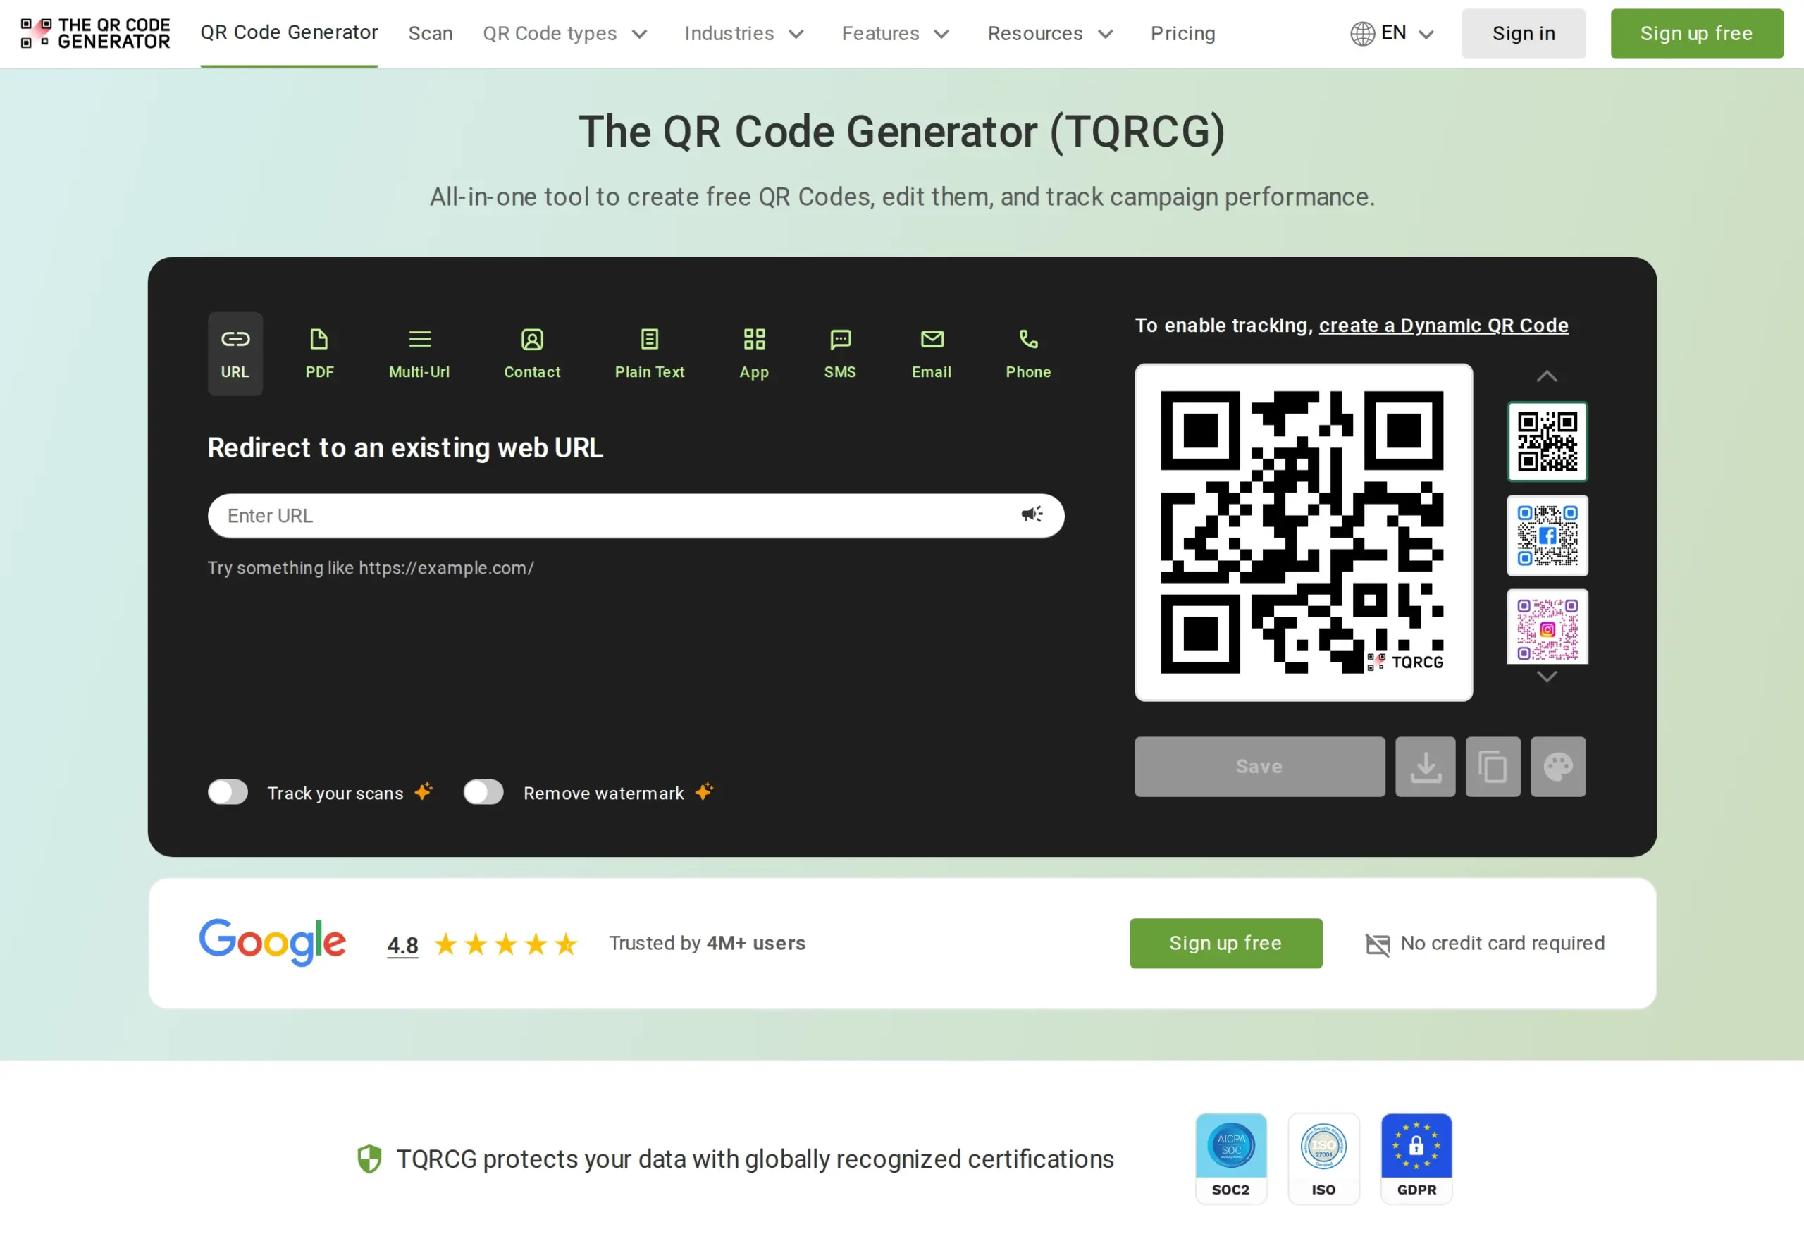This screenshot has height=1253, width=1804.
Task: Open the QR Code Generator nav item
Action: tap(289, 32)
